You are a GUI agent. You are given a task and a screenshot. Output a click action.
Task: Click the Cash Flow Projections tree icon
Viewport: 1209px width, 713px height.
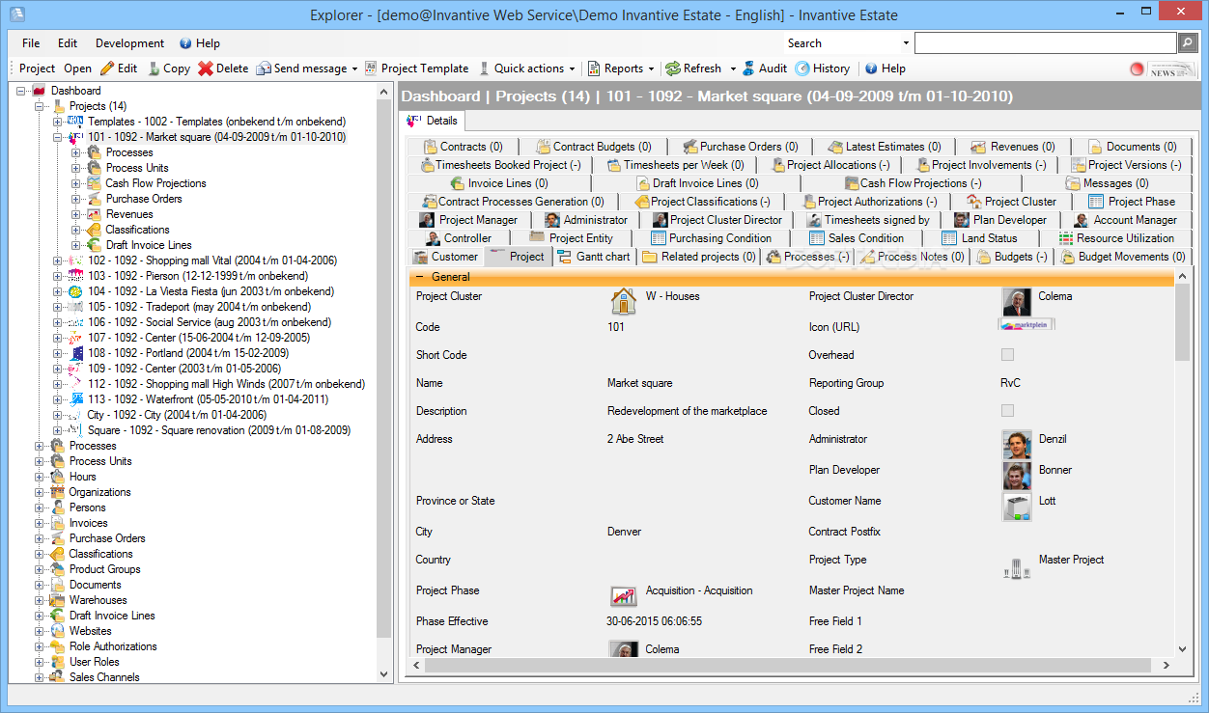(94, 183)
